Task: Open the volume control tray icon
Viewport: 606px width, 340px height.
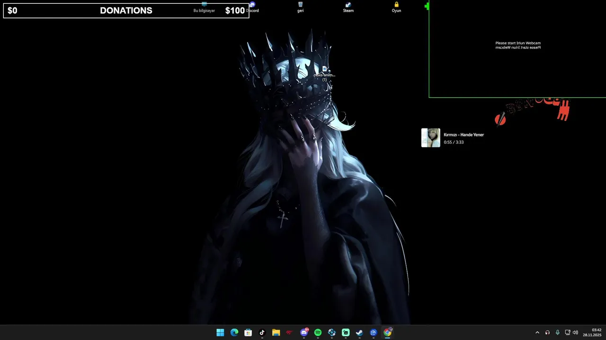Action: 575,332
